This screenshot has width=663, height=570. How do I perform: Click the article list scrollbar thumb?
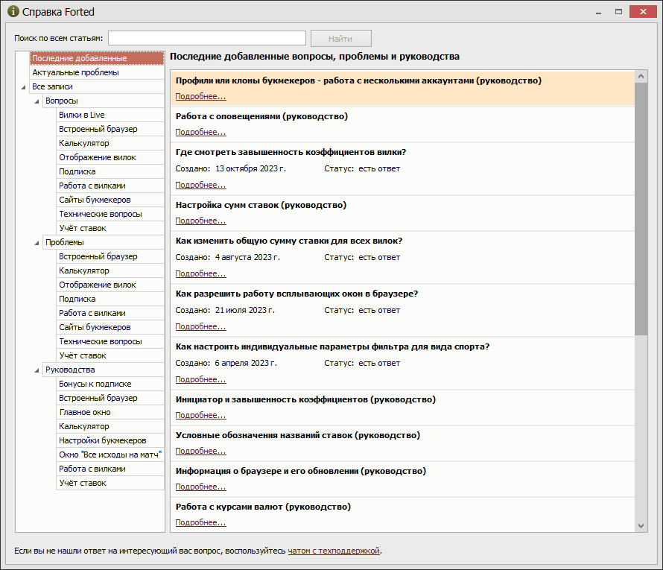[x=641, y=209]
